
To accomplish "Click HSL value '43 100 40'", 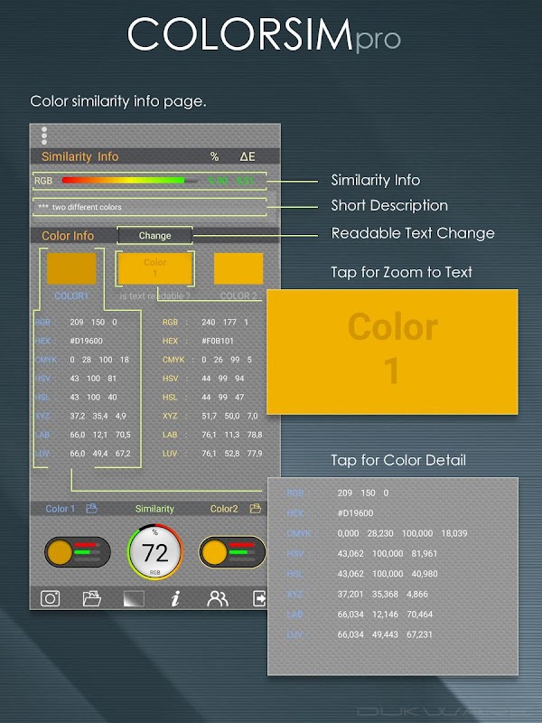I will click(93, 397).
